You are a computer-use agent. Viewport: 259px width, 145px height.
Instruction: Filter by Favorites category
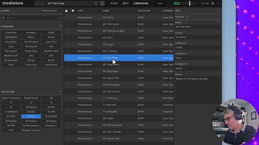(x=11, y=33)
